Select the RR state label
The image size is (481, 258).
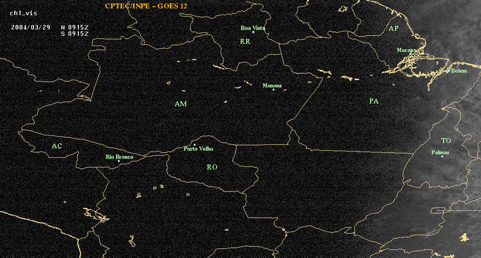246,42
